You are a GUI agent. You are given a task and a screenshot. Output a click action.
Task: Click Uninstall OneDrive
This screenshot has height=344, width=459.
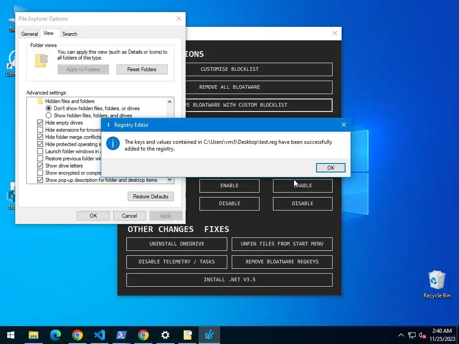click(177, 244)
